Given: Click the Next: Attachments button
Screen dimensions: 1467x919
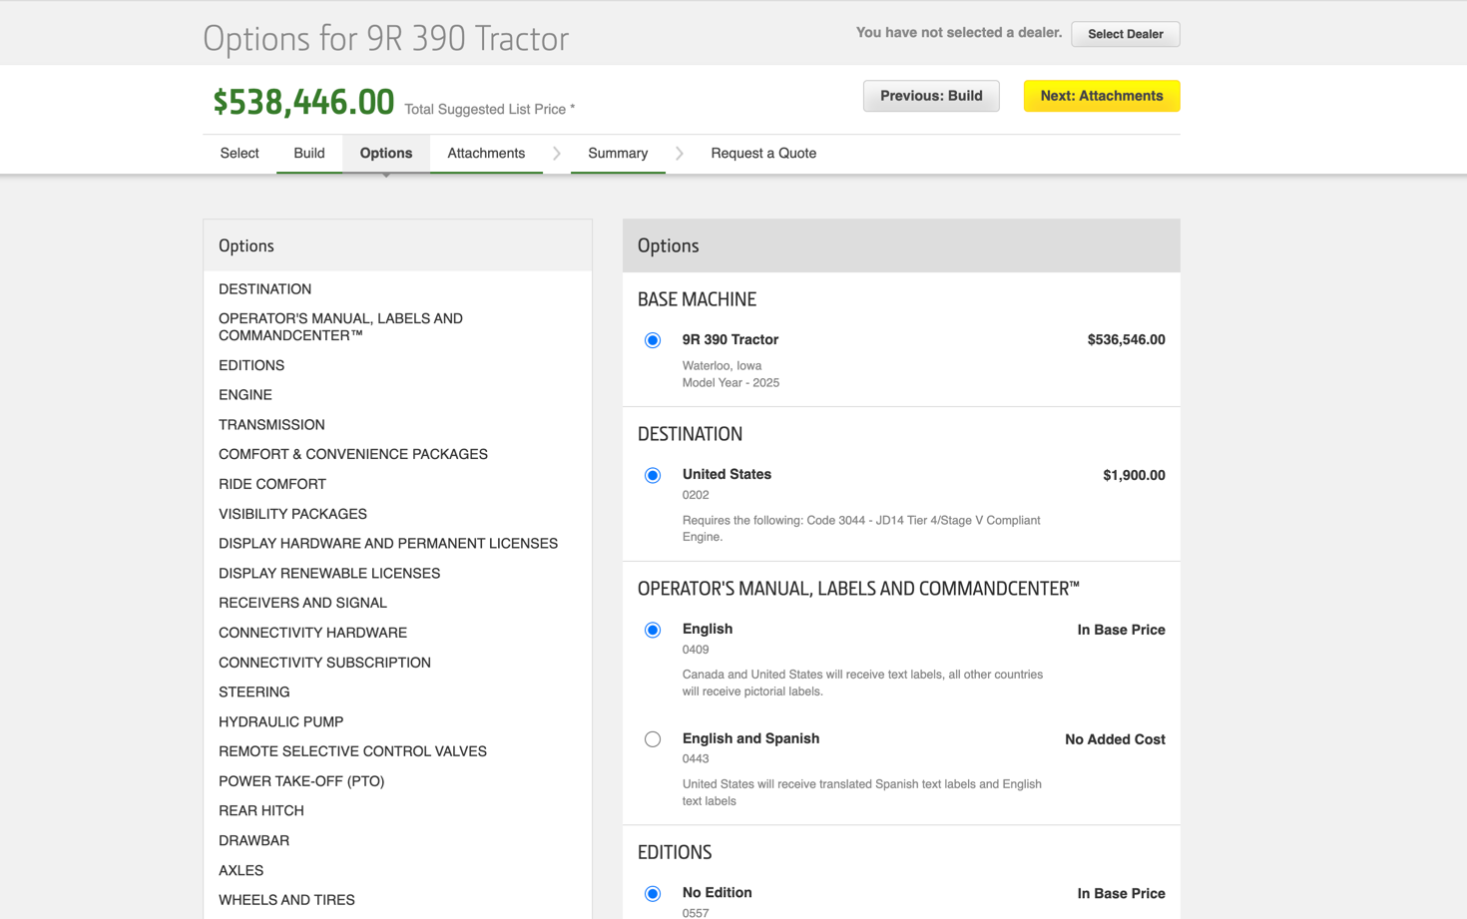Looking at the screenshot, I should pos(1101,96).
